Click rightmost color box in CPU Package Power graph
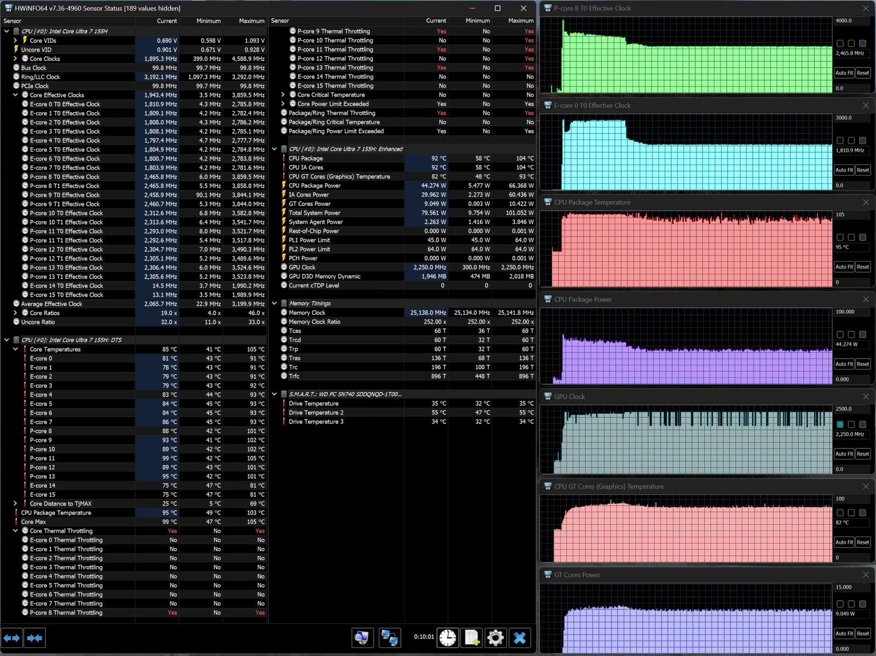This screenshot has width=876, height=656. (862, 335)
